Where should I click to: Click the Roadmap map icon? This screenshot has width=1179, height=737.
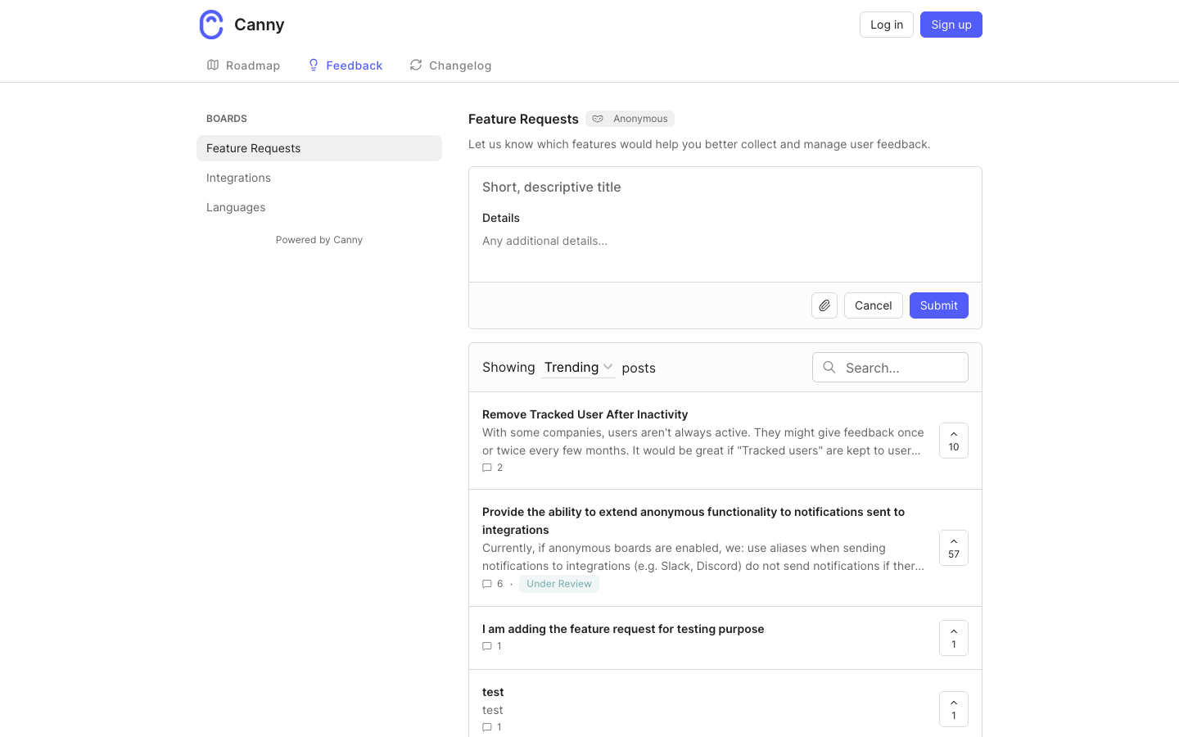[213, 65]
